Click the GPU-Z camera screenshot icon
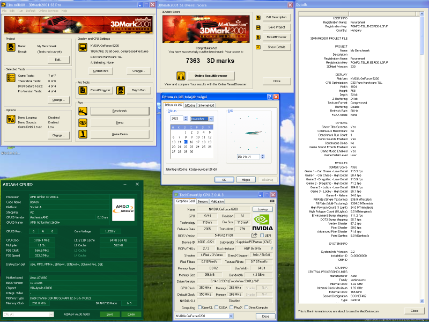 coord(272,201)
